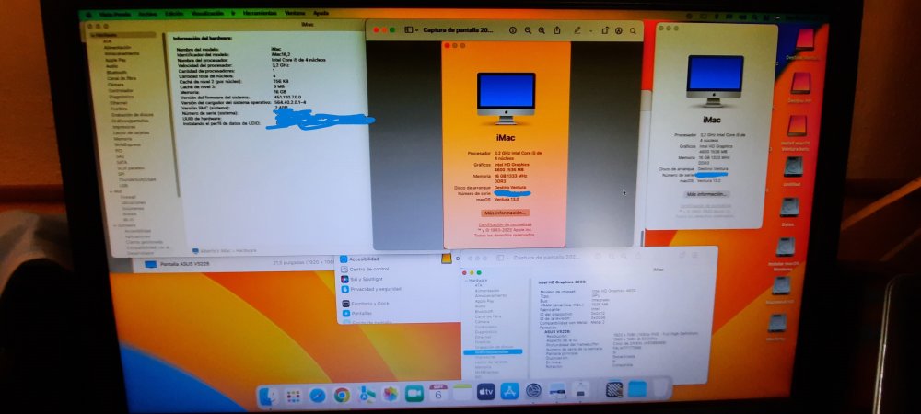Collapse the Hardware section in System Information

point(91,35)
